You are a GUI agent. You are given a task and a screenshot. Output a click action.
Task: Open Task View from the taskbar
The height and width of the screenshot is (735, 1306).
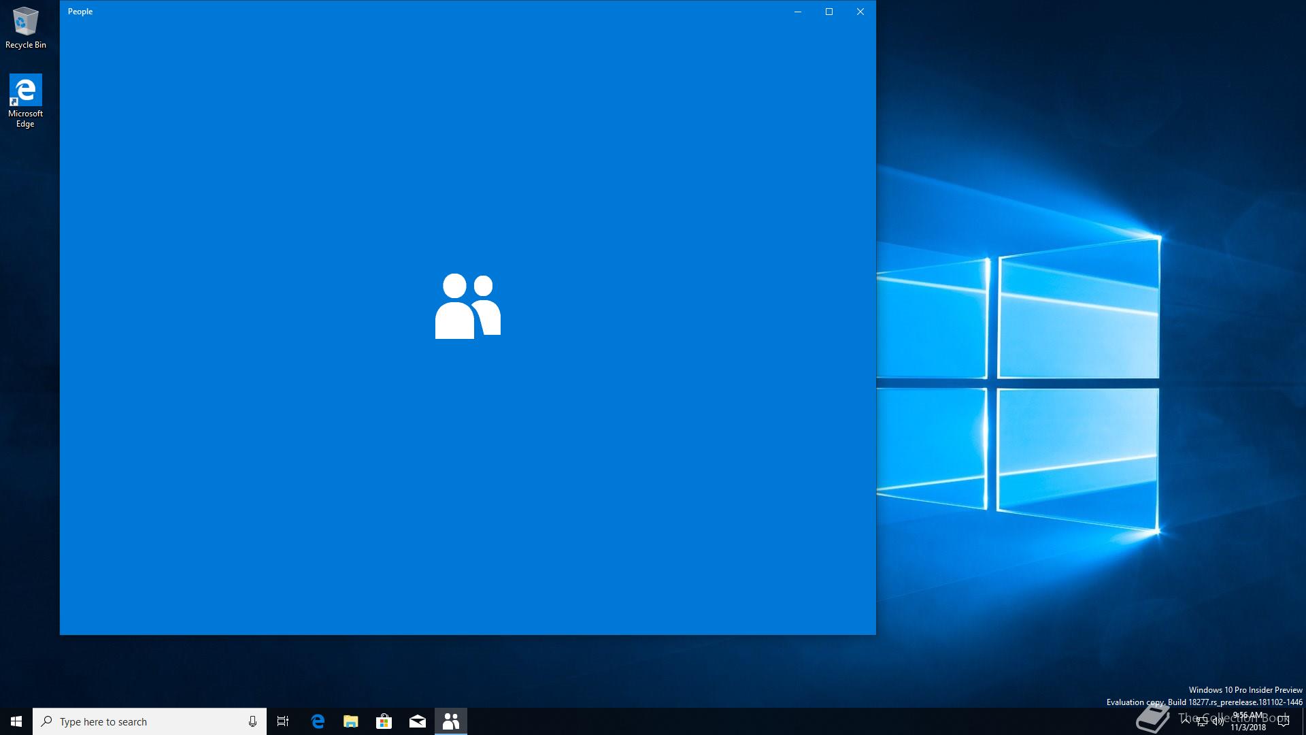(x=283, y=721)
